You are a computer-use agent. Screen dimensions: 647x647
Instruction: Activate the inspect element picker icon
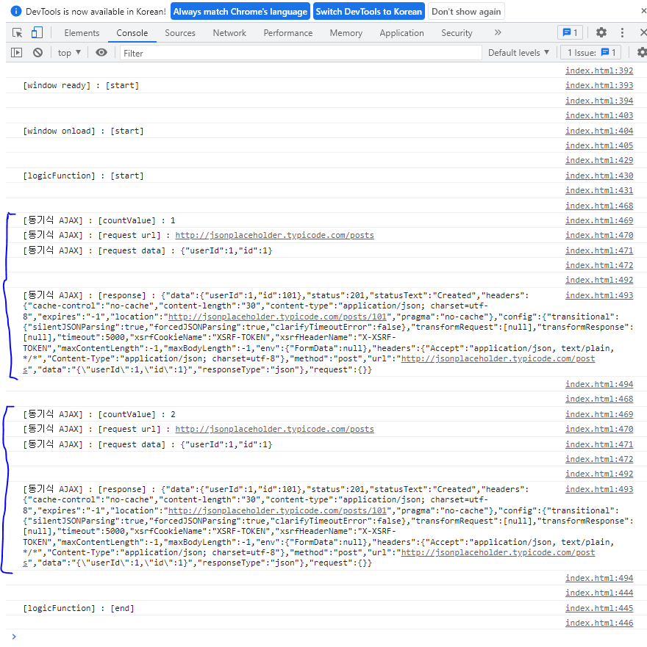18,32
